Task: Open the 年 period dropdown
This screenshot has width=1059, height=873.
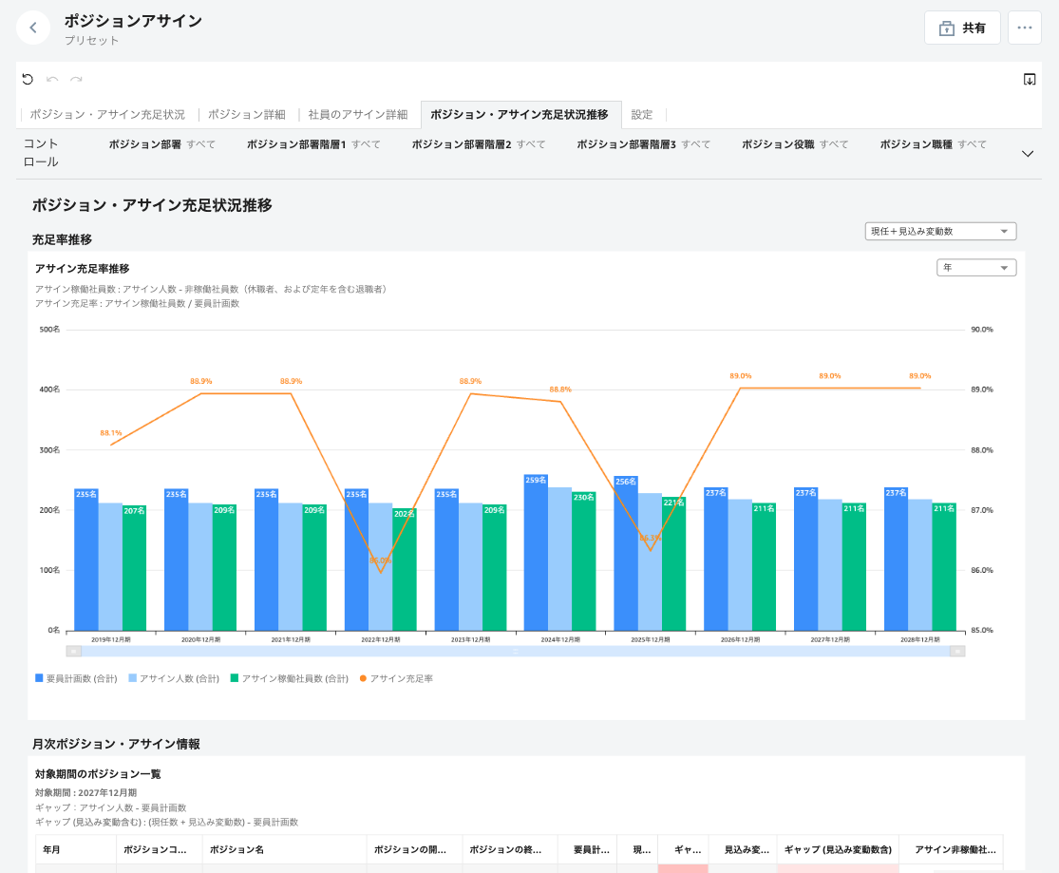Action: pos(975,268)
